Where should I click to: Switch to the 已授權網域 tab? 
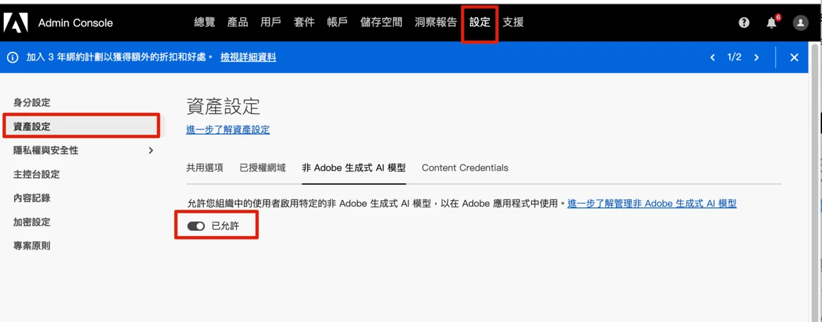tap(263, 168)
